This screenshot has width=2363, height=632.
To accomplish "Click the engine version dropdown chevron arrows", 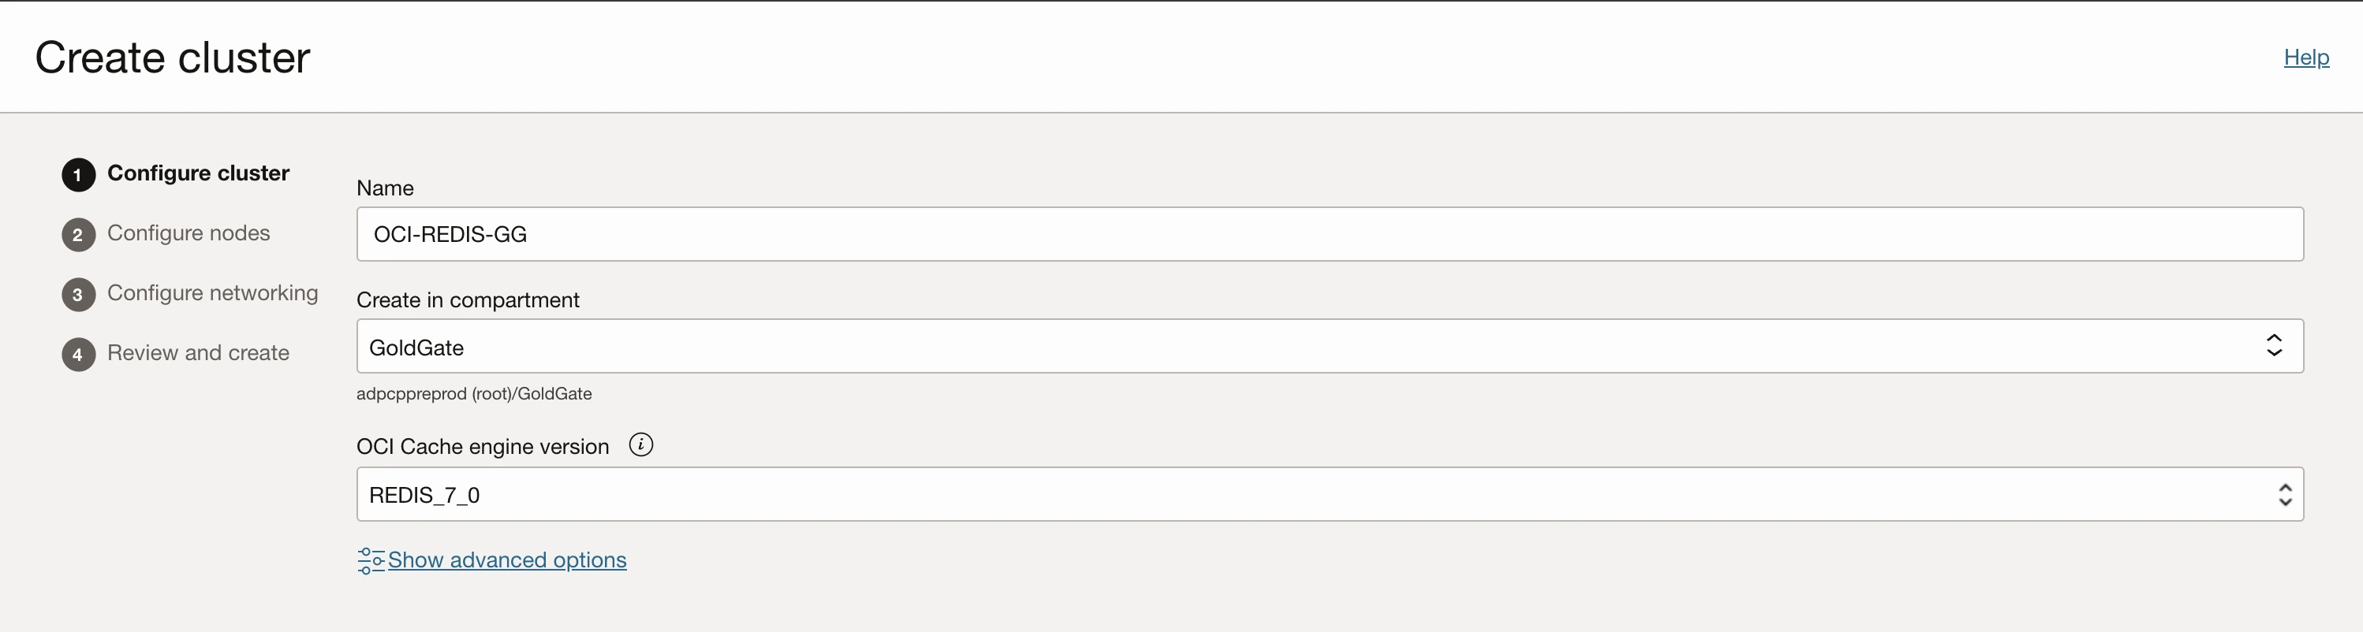I will tap(2286, 495).
